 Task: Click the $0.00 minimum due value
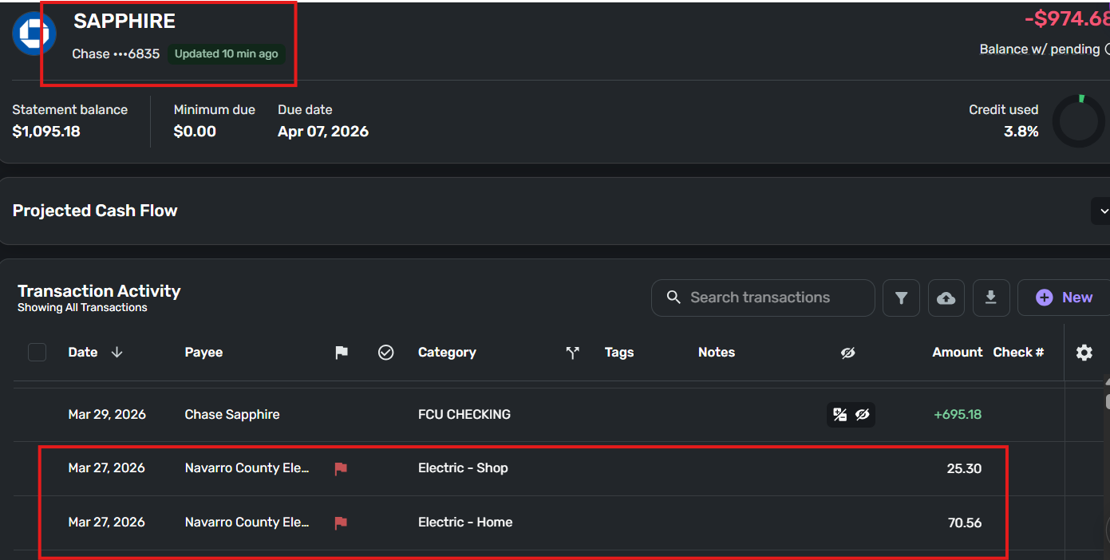click(x=195, y=132)
